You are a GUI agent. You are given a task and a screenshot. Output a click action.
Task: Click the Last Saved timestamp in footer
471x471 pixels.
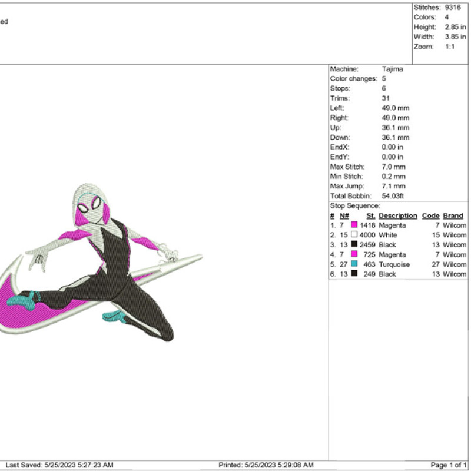point(59,465)
